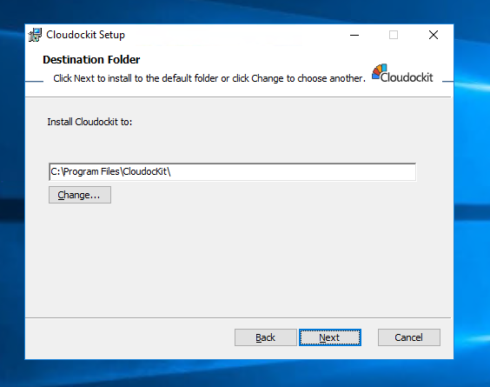The width and height of the screenshot is (490, 387).
Task: Minimize the Cloudockit Setup window
Action: (354, 35)
